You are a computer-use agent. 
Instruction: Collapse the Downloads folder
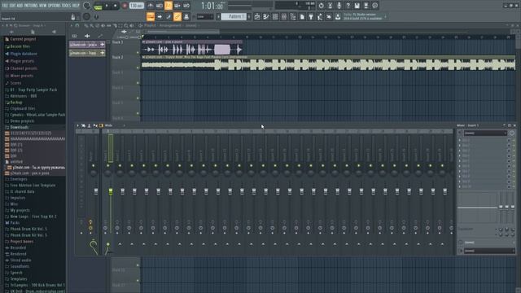coord(19,127)
